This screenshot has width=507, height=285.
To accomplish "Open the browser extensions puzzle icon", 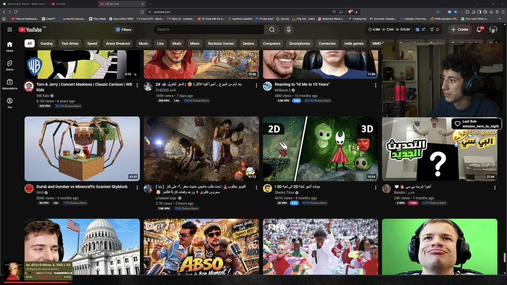I will point(468,12).
